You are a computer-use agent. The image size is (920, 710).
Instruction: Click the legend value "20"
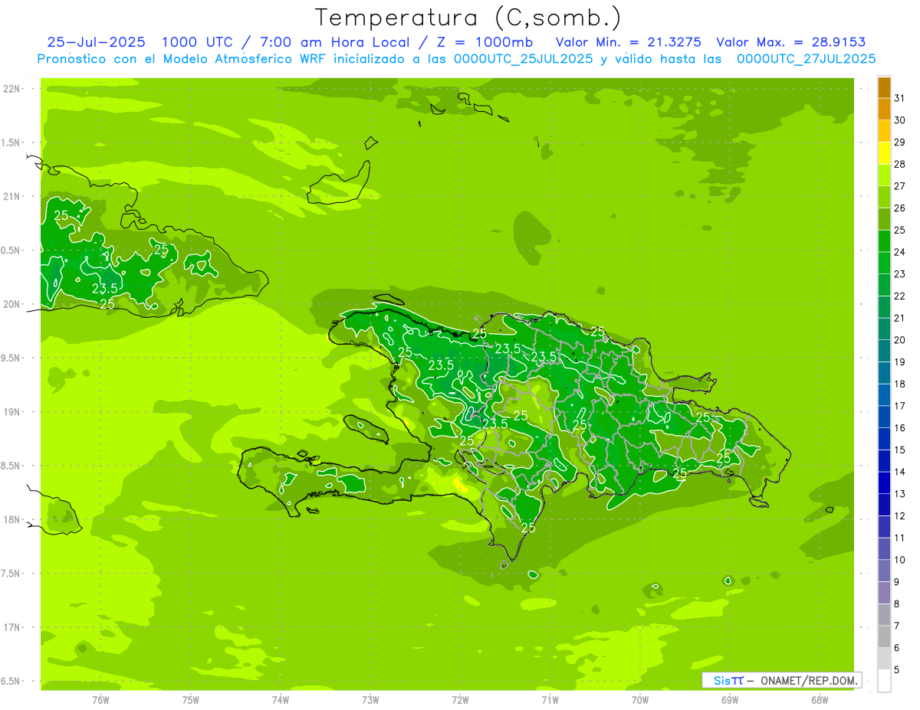point(900,340)
